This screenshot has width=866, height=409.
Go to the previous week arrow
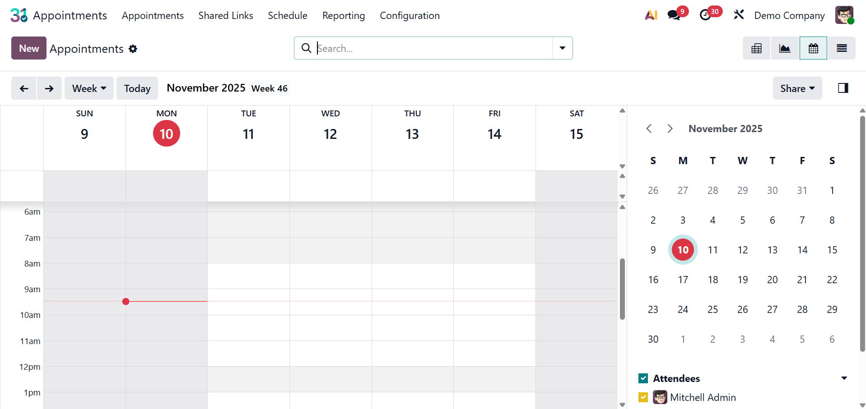point(24,88)
